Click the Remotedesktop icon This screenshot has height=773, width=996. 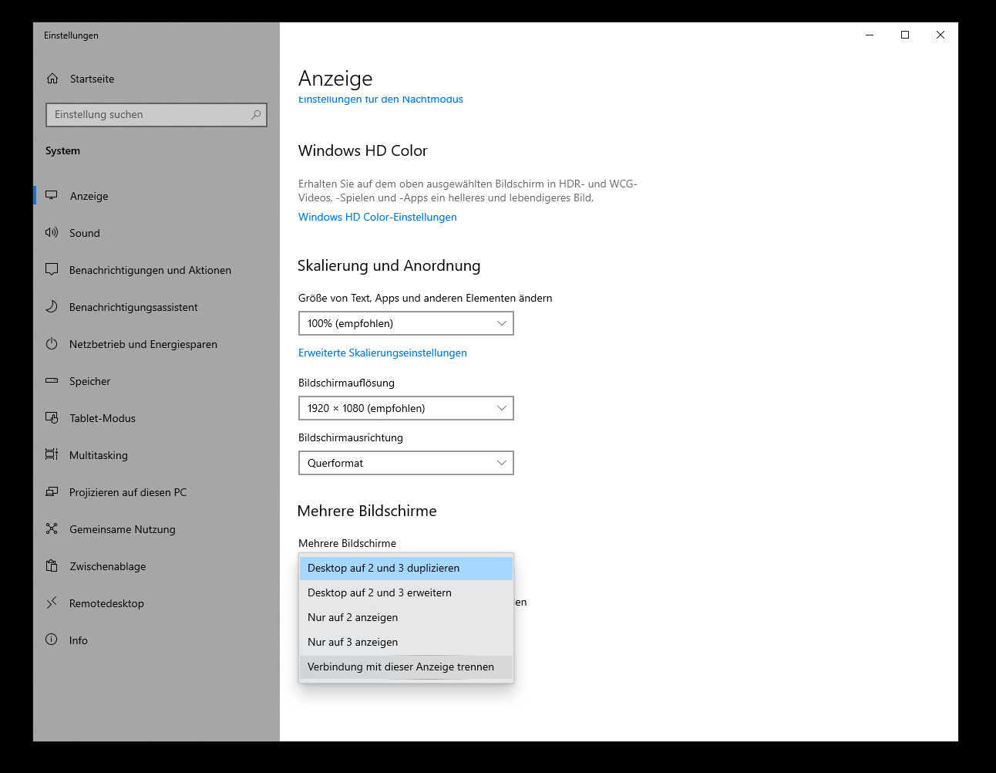click(52, 603)
